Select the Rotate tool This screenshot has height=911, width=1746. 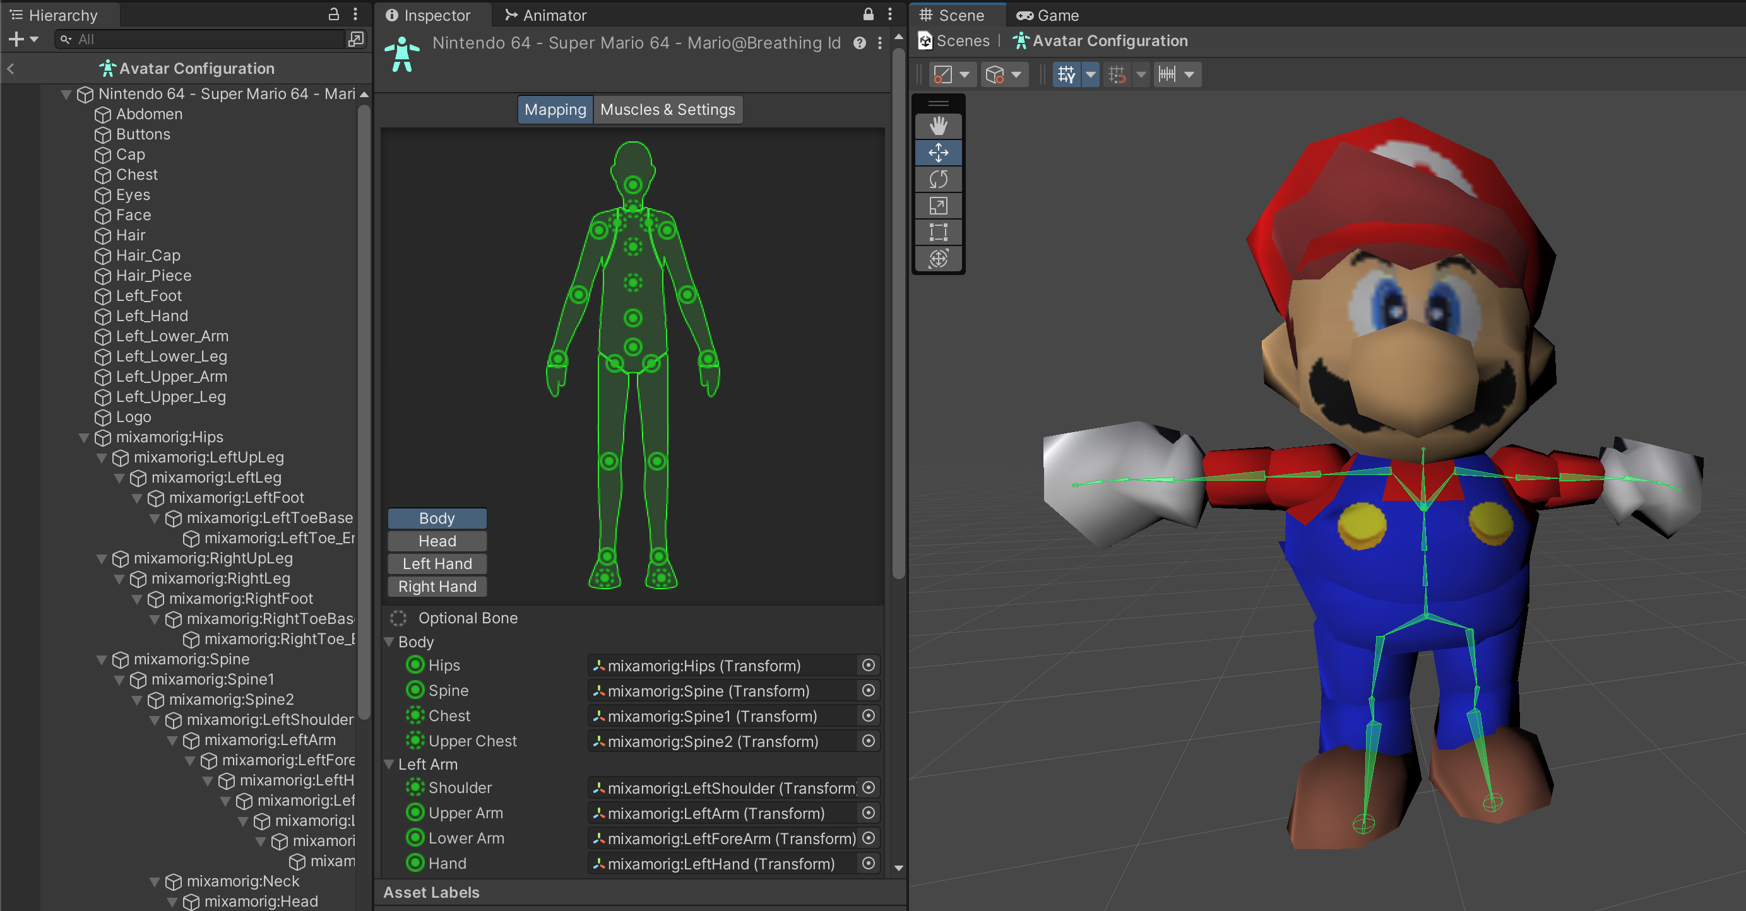click(938, 180)
